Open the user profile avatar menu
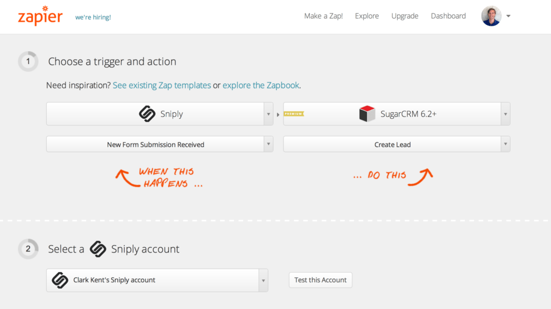This screenshot has height=309, width=551. point(491,16)
